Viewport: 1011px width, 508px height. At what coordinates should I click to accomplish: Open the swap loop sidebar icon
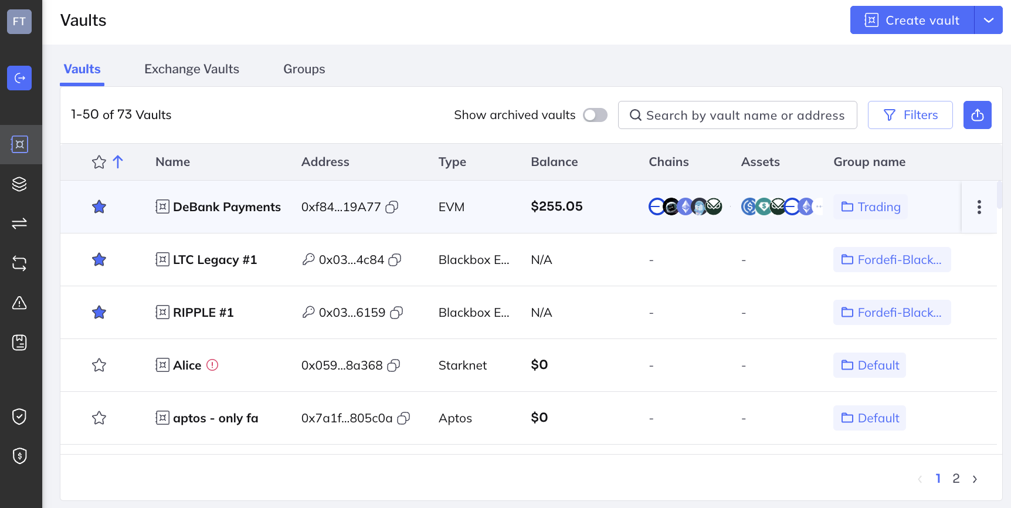tap(19, 263)
